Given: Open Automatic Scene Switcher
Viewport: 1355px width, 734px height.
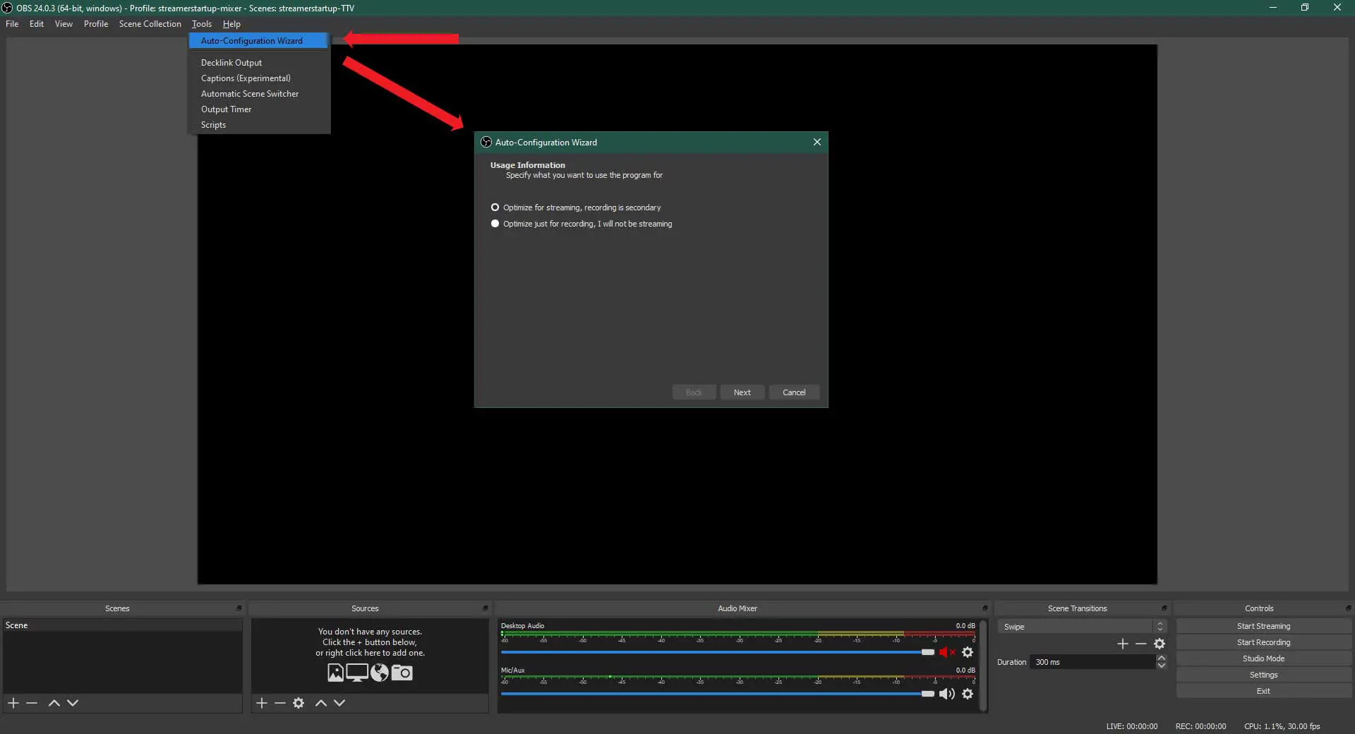Looking at the screenshot, I should (258, 94).
